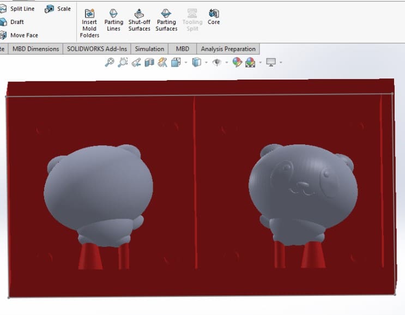Expand the Display Style dropdown arrow
Screen dimensions: 405x315
pos(206,63)
